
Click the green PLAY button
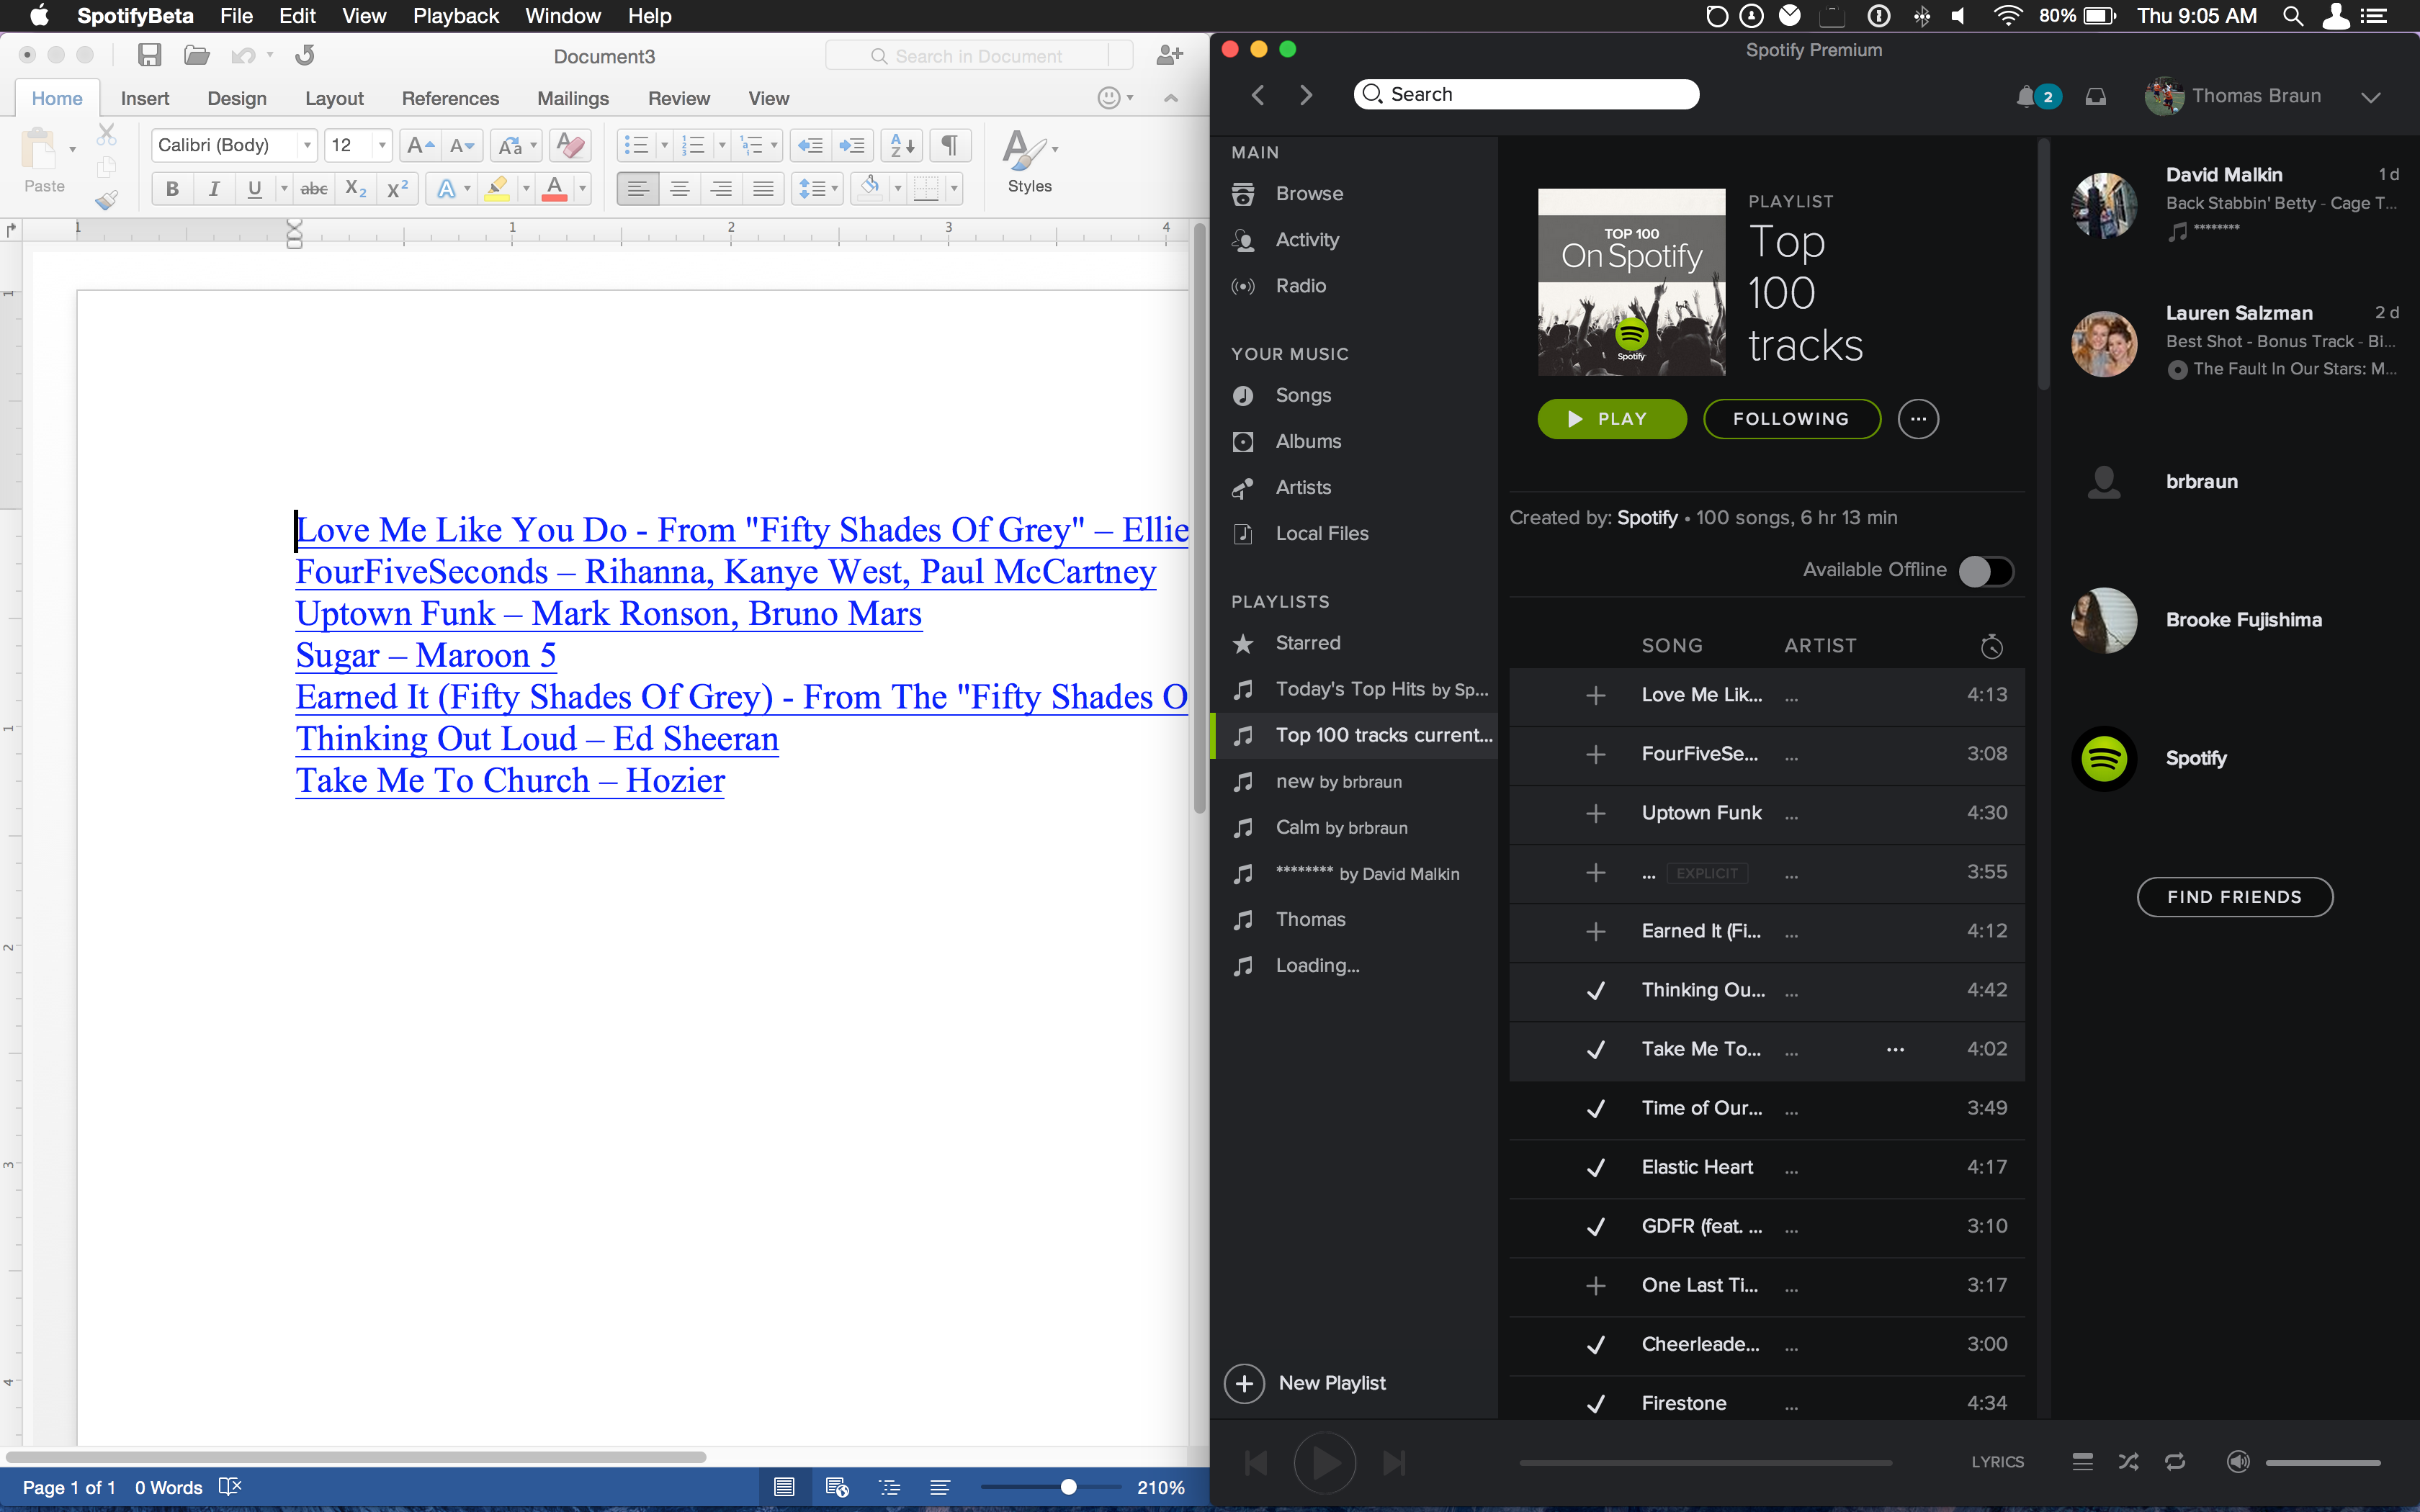[x=1611, y=419]
